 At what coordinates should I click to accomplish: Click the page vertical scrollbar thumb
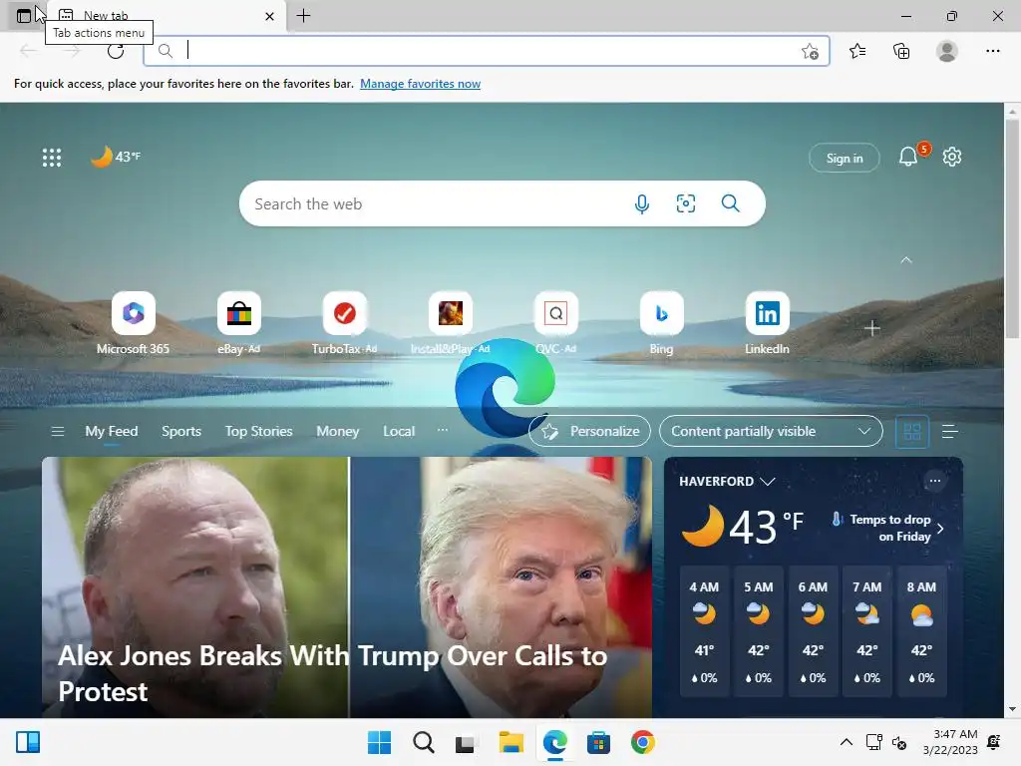click(1012, 228)
